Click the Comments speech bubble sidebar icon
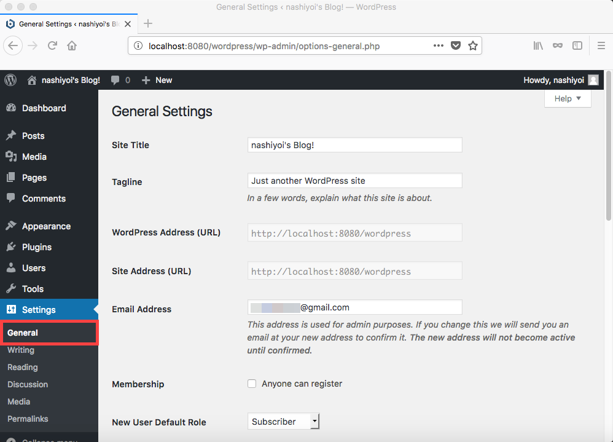613x442 pixels. [11, 197]
